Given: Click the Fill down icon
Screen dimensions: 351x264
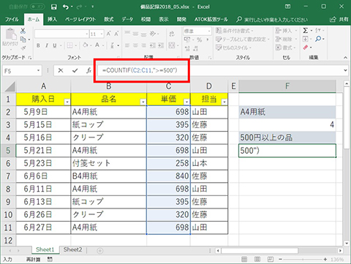Looking at the screenshot, I should [306, 39].
